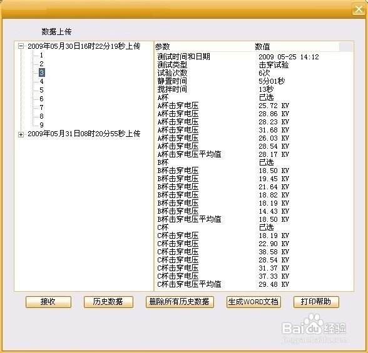368x353 pixels.
Task: Click 生成WORD文档 button
Action: (253, 302)
